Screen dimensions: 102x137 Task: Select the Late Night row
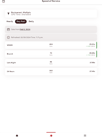(x=51, y=63)
